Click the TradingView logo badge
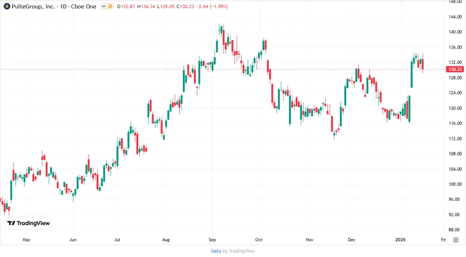The height and width of the screenshot is (257, 466). click(x=28, y=223)
